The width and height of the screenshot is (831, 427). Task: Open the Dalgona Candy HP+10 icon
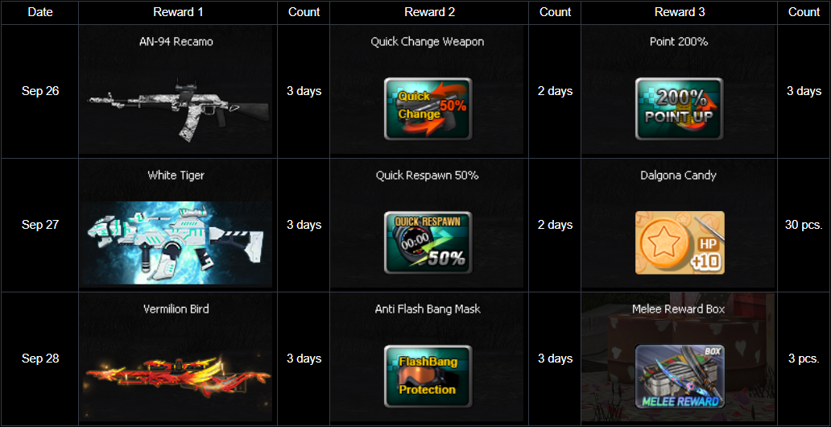coord(680,243)
